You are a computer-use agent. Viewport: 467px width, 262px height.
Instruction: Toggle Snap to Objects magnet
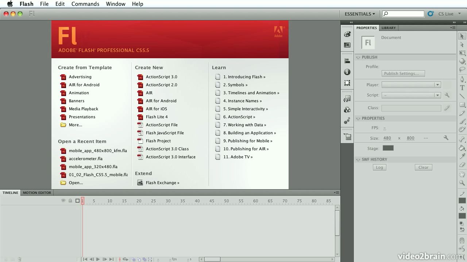[x=462, y=241]
